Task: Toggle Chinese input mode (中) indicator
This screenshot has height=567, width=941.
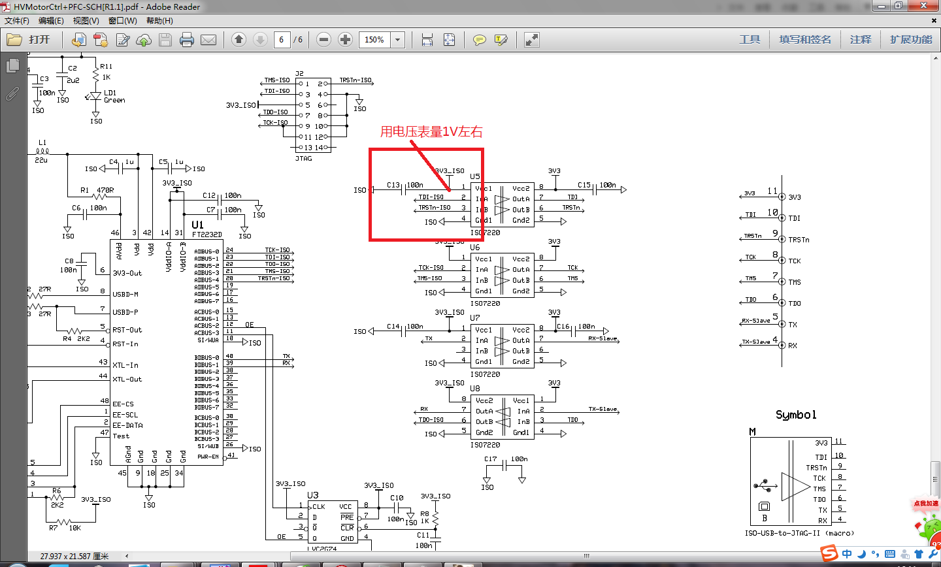Action: click(x=847, y=554)
